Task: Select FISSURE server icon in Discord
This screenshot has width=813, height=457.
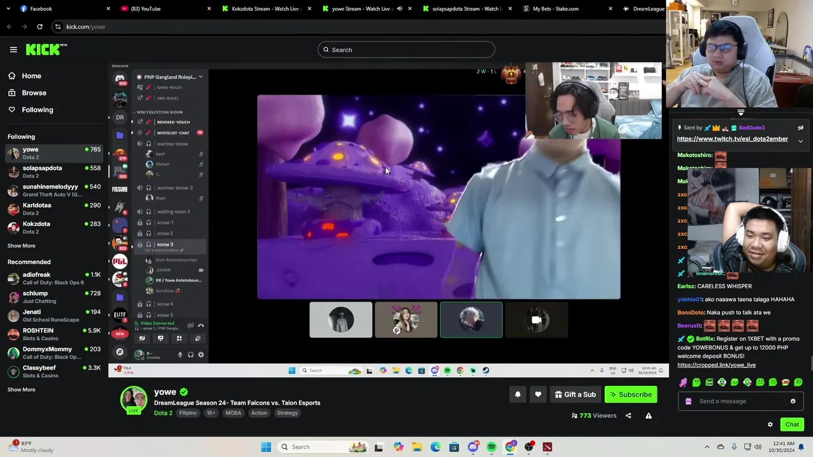Action: coord(119,189)
